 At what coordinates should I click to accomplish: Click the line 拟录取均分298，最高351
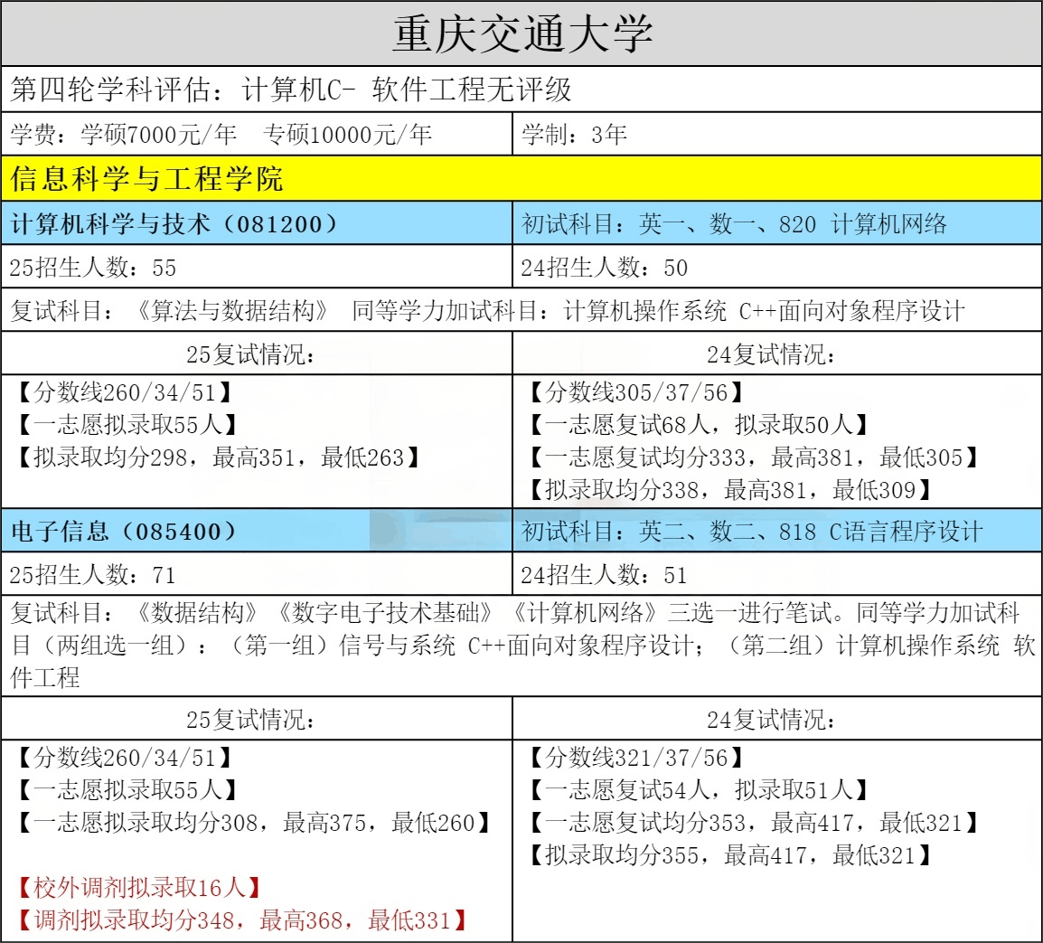pos(219,457)
